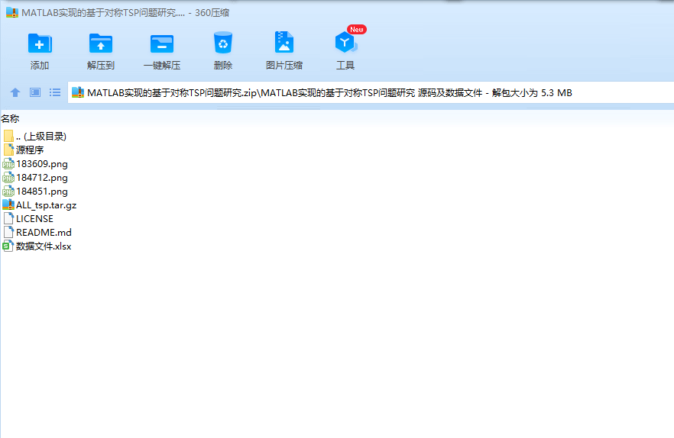This screenshot has width=674, height=438.
Task: Go up one level with the arrow icon
Action: click(x=15, y=92)
